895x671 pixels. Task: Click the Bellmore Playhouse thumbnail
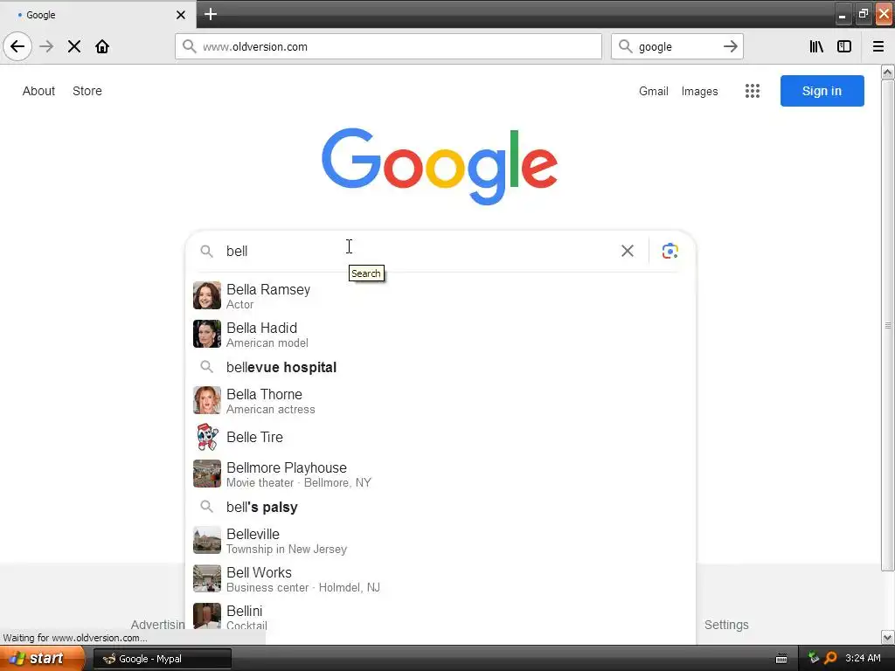point(206,474)
